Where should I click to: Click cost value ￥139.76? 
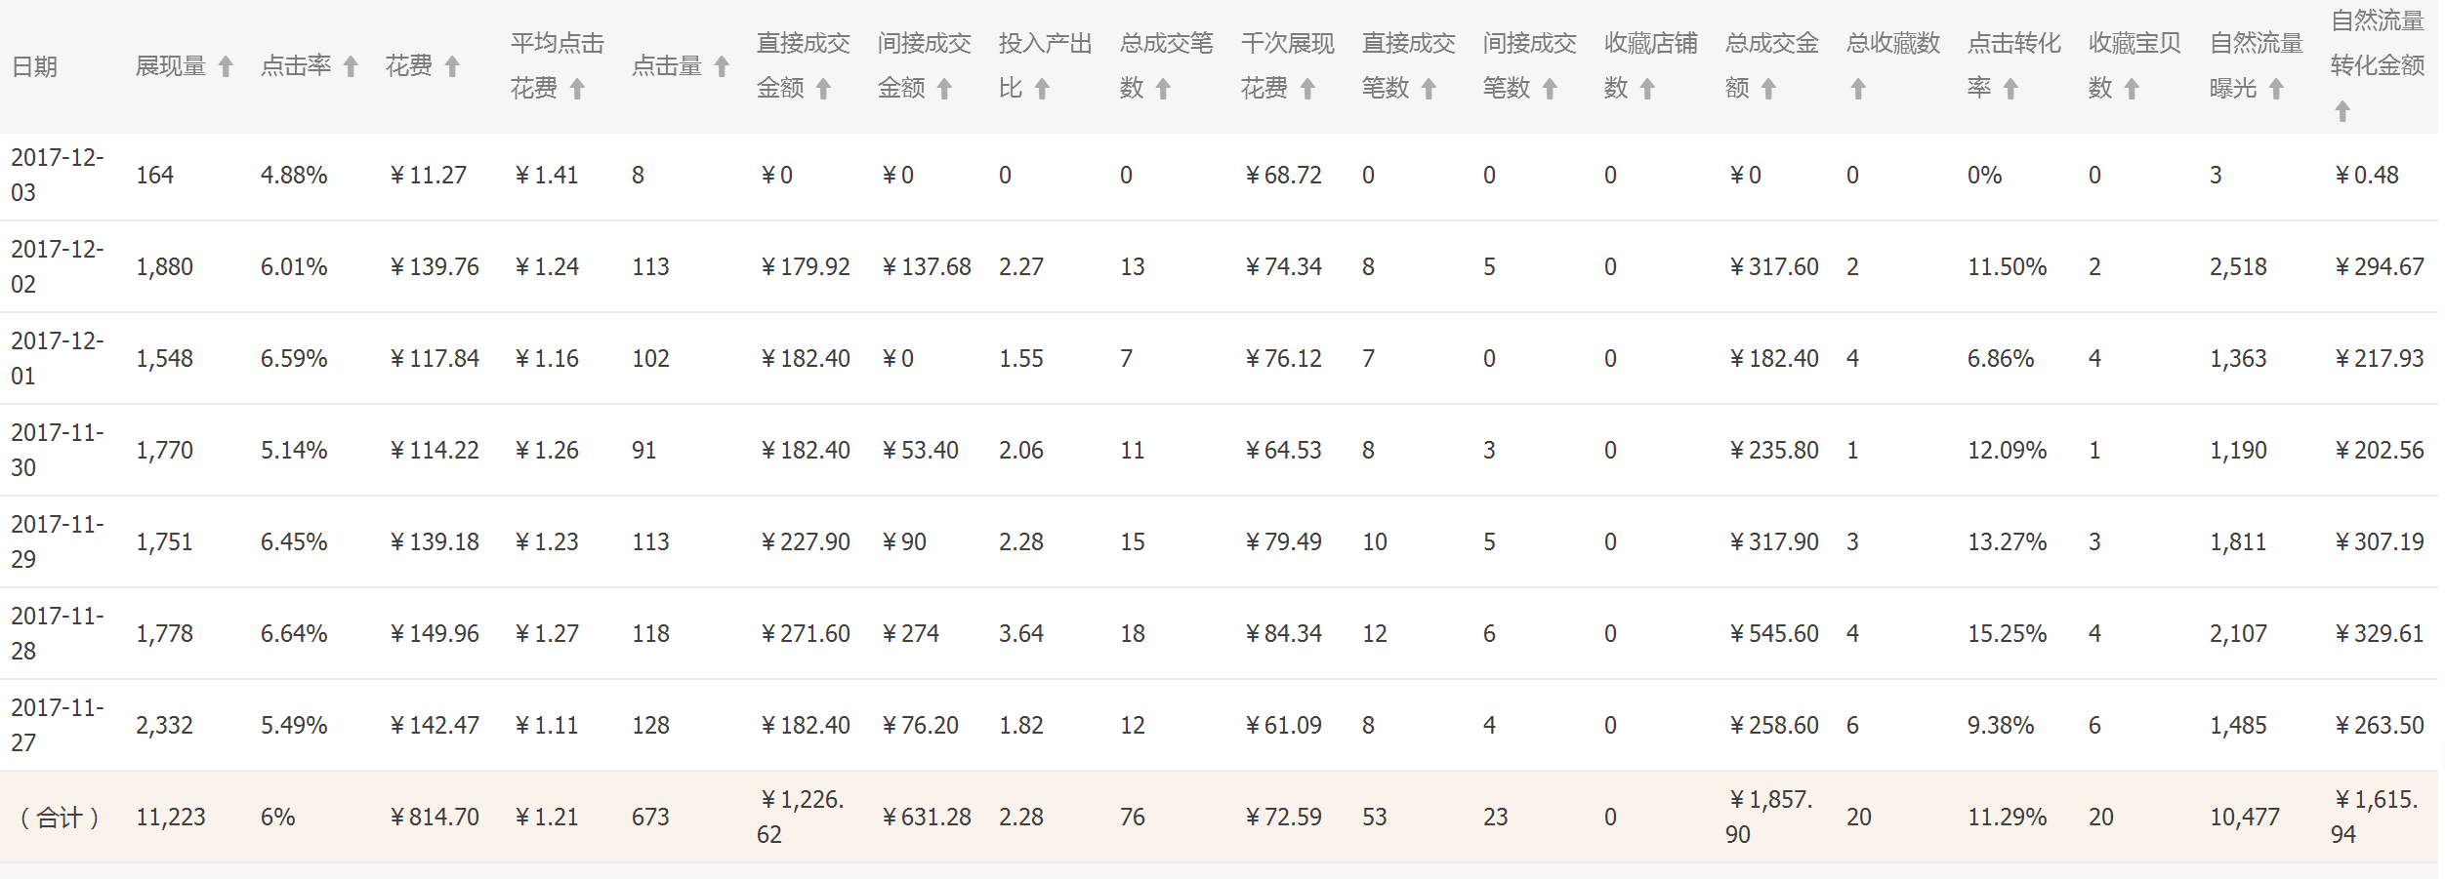pos(434,266)
